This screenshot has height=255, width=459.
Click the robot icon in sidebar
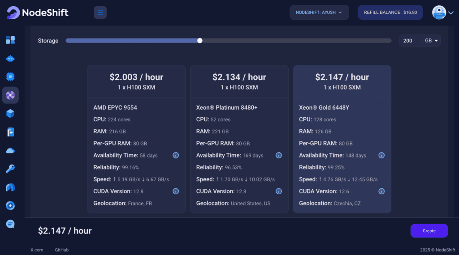coord(10,59)
